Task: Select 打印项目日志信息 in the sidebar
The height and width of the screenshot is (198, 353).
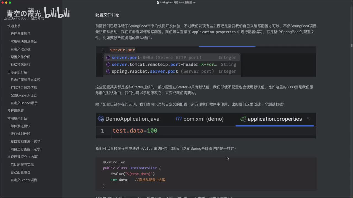Action: click(x=24, y=87)
